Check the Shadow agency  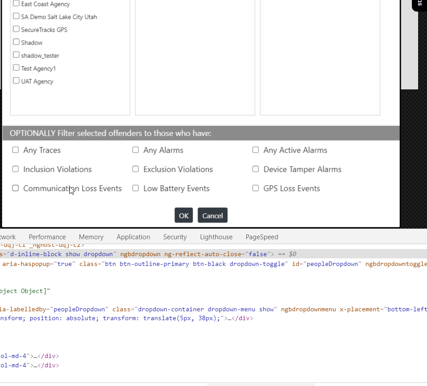[x=16, y=42]
